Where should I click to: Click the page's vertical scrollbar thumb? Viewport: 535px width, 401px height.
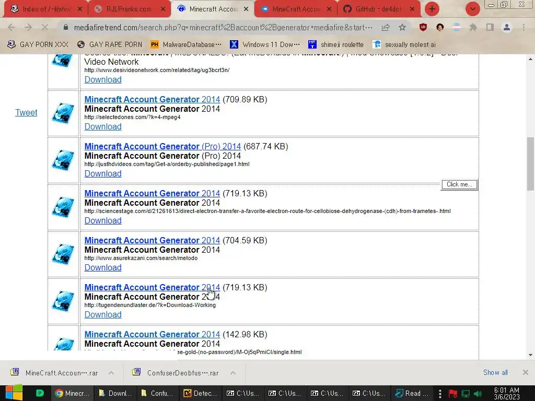pyautogui.click(x=530, y=164)
